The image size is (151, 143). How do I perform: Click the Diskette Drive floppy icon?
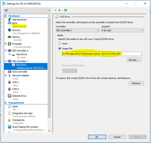(x=10, y=96)
